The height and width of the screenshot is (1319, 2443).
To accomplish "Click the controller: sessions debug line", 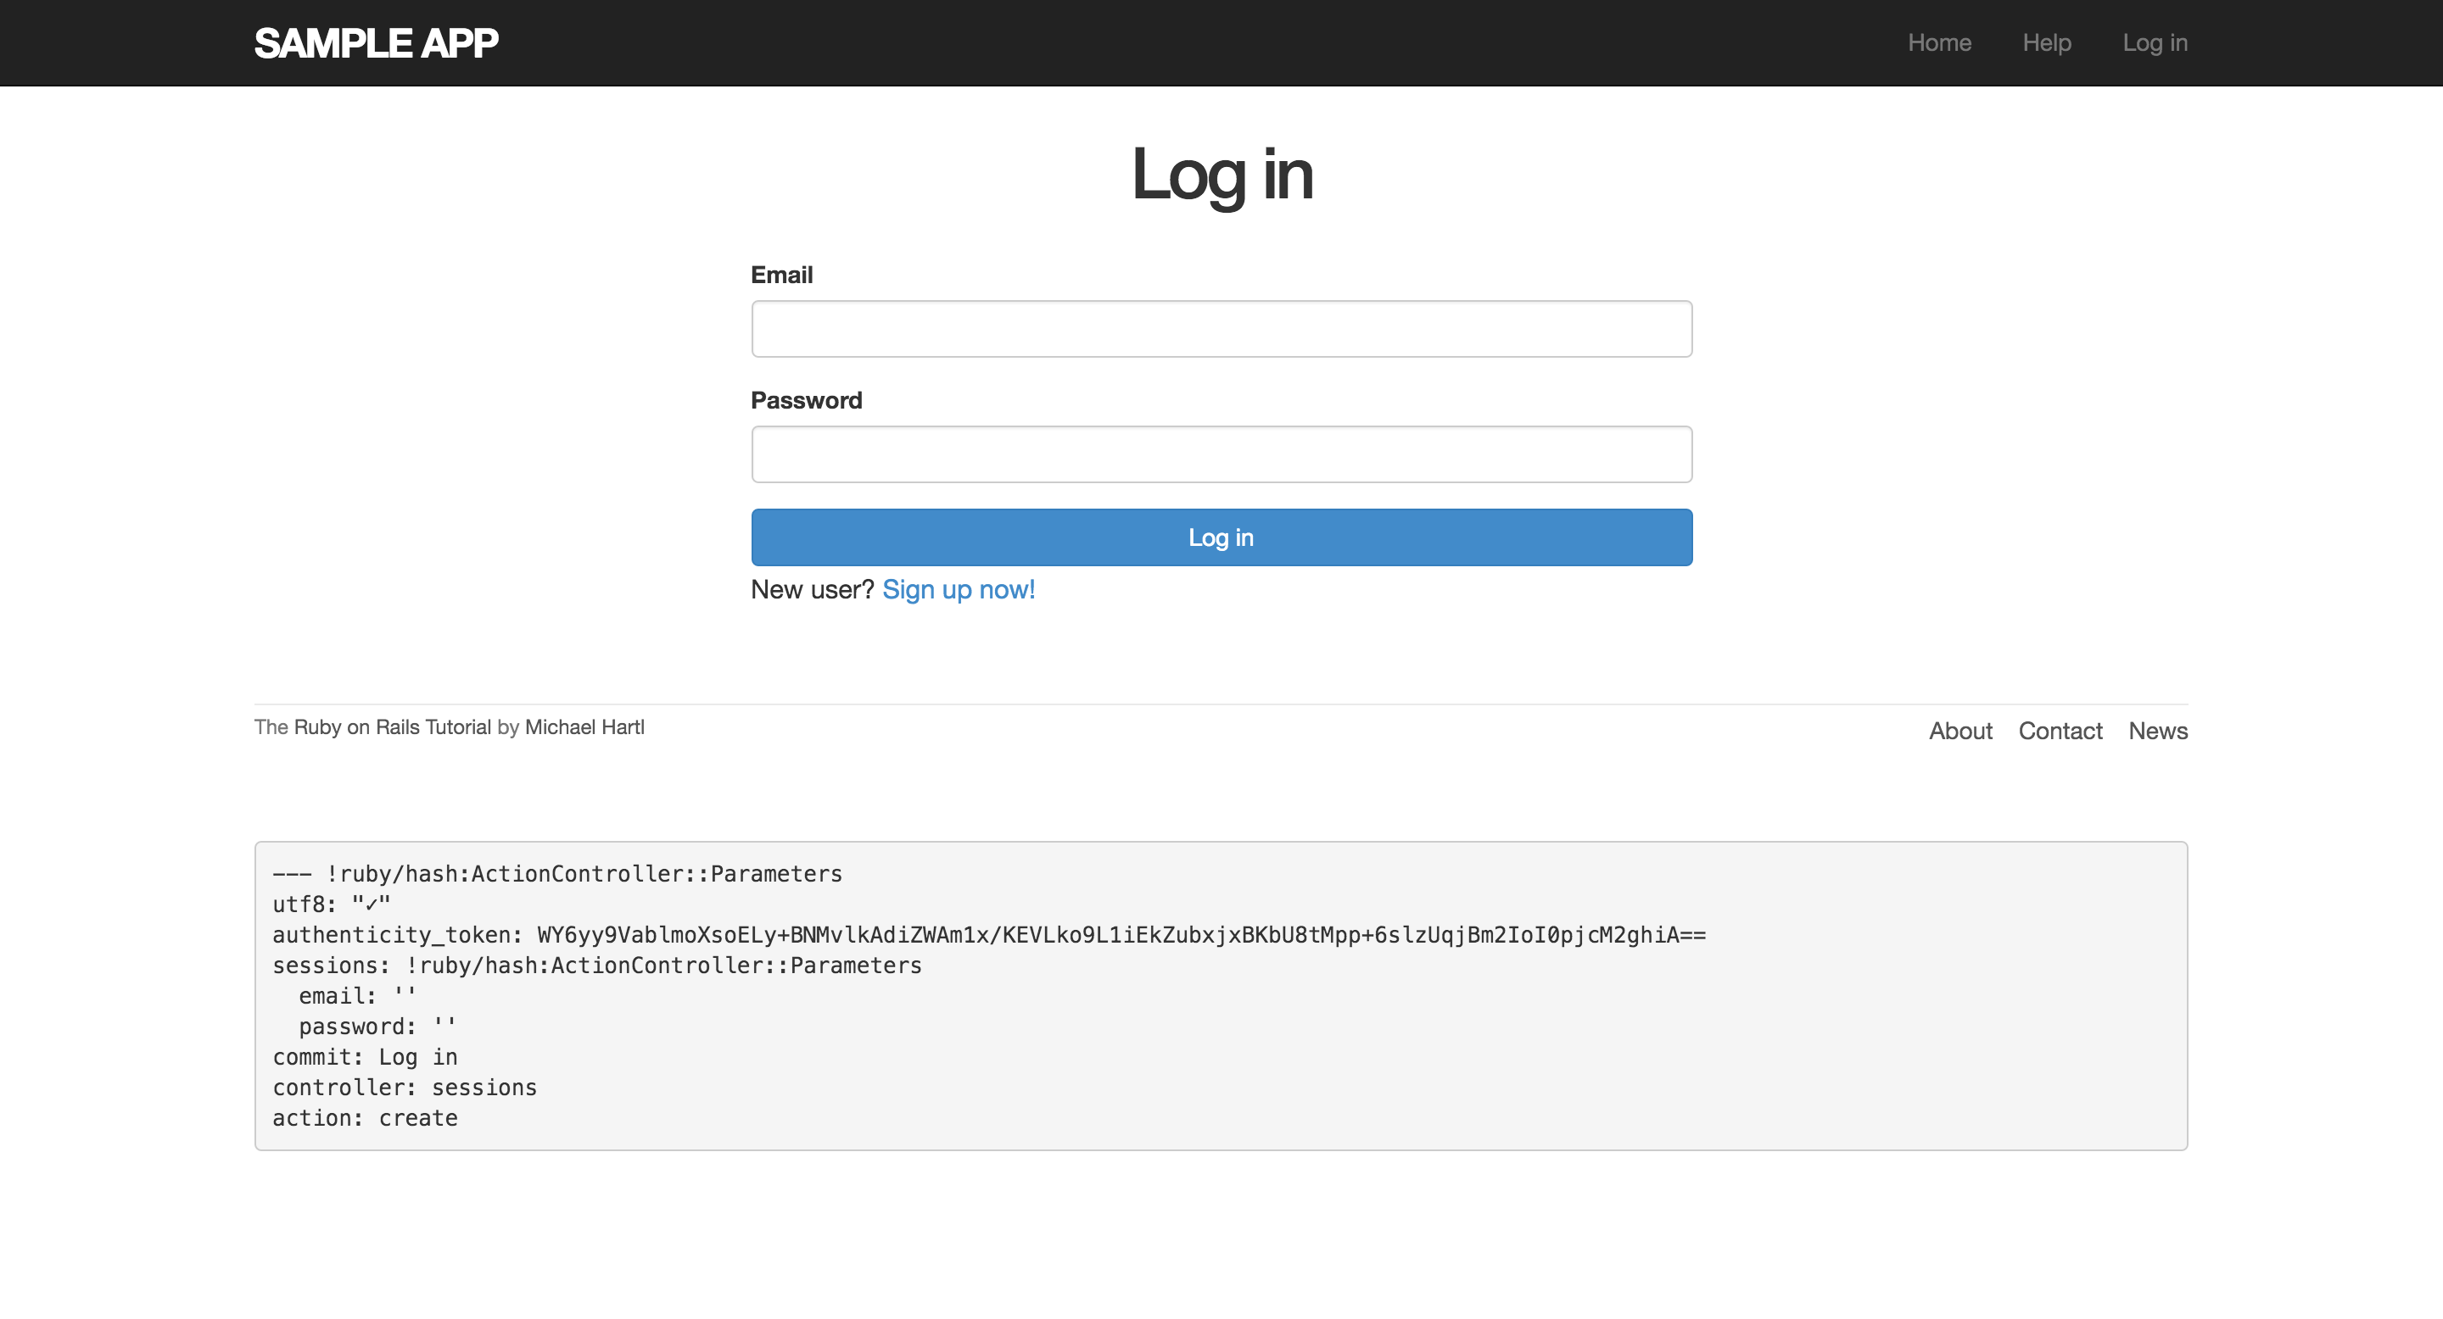I will pos(404,1088).
